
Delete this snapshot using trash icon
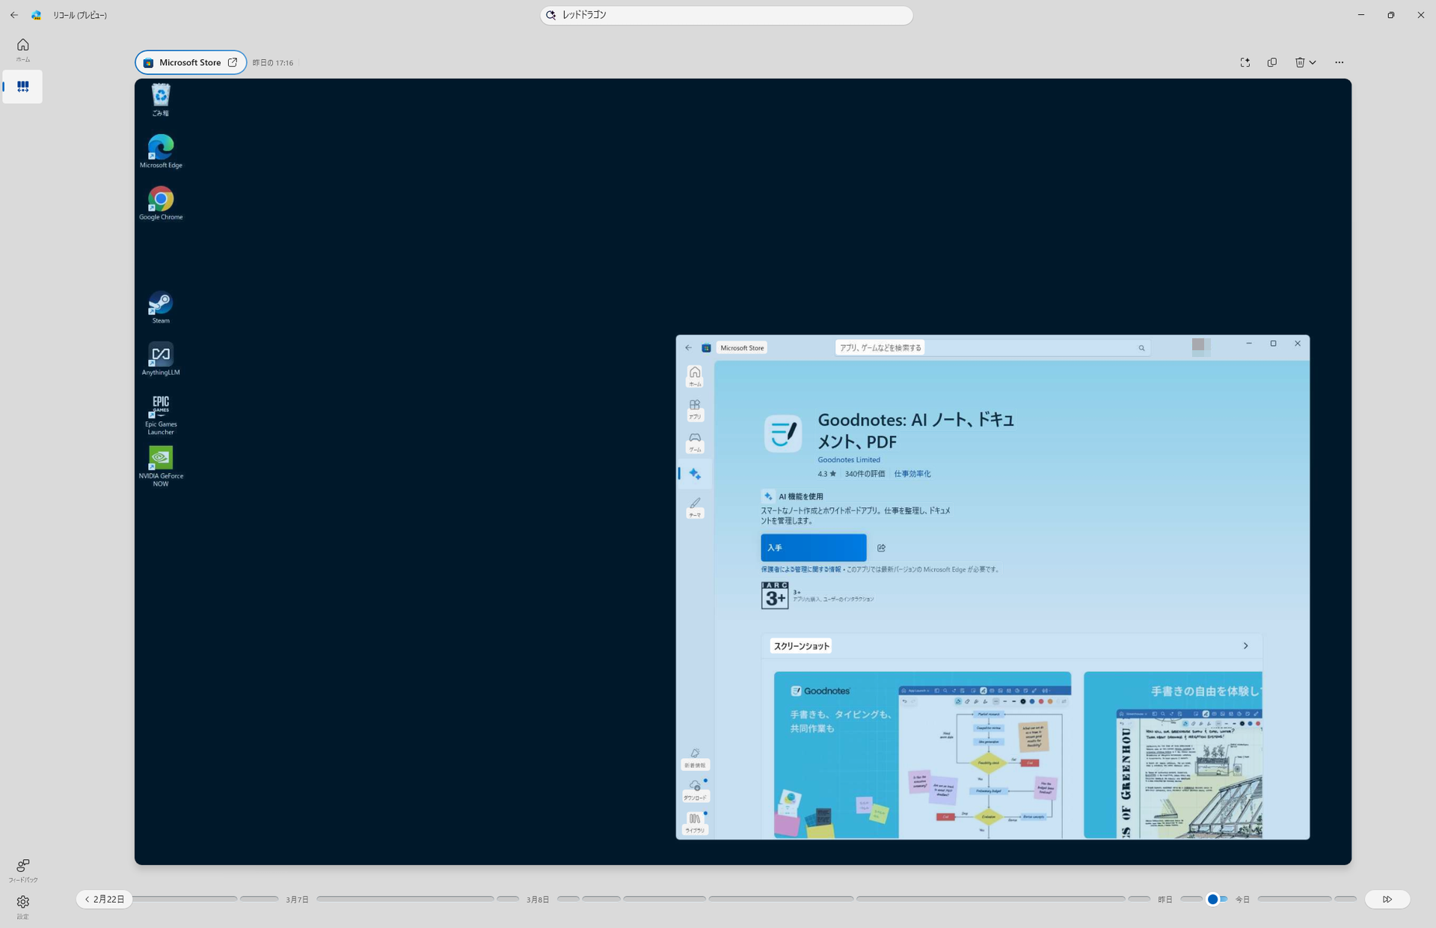(x=1300, y=63)
